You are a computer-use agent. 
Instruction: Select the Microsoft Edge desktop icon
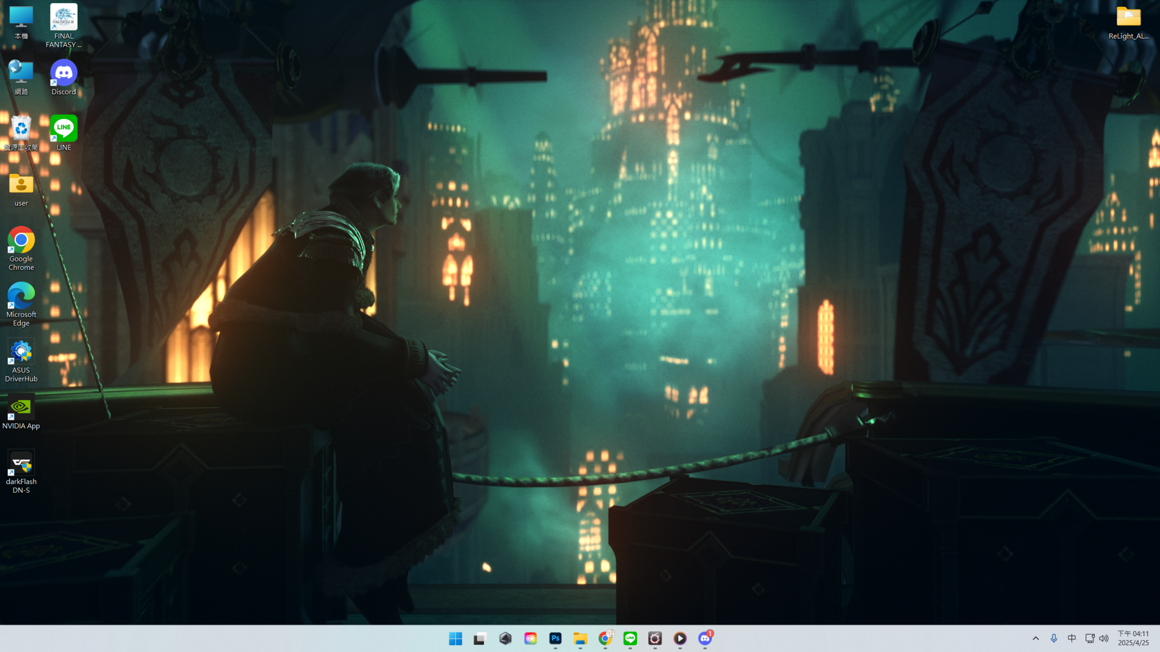[x=21, y=304]
